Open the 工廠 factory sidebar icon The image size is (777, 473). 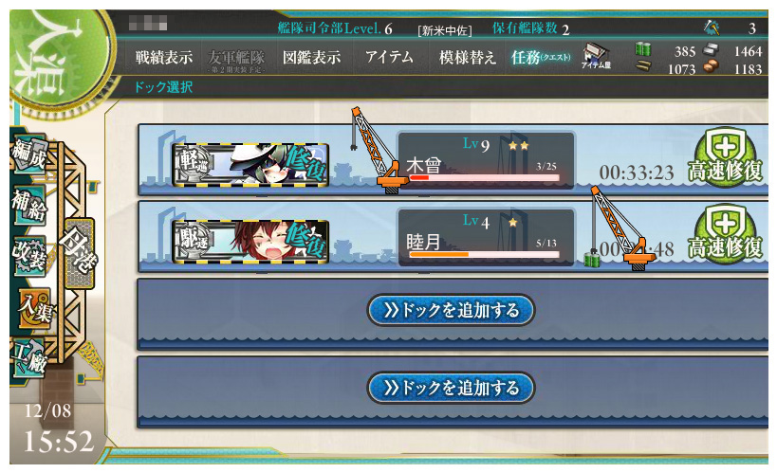click(x=29, y=357)
